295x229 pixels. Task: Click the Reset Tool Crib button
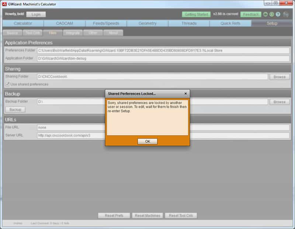(181, 216)
